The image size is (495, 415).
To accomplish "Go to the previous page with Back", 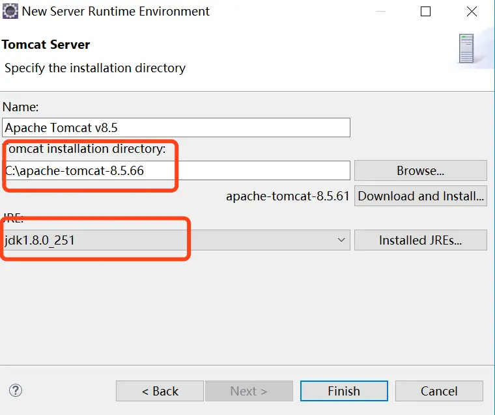I will (x=160, y=391).
